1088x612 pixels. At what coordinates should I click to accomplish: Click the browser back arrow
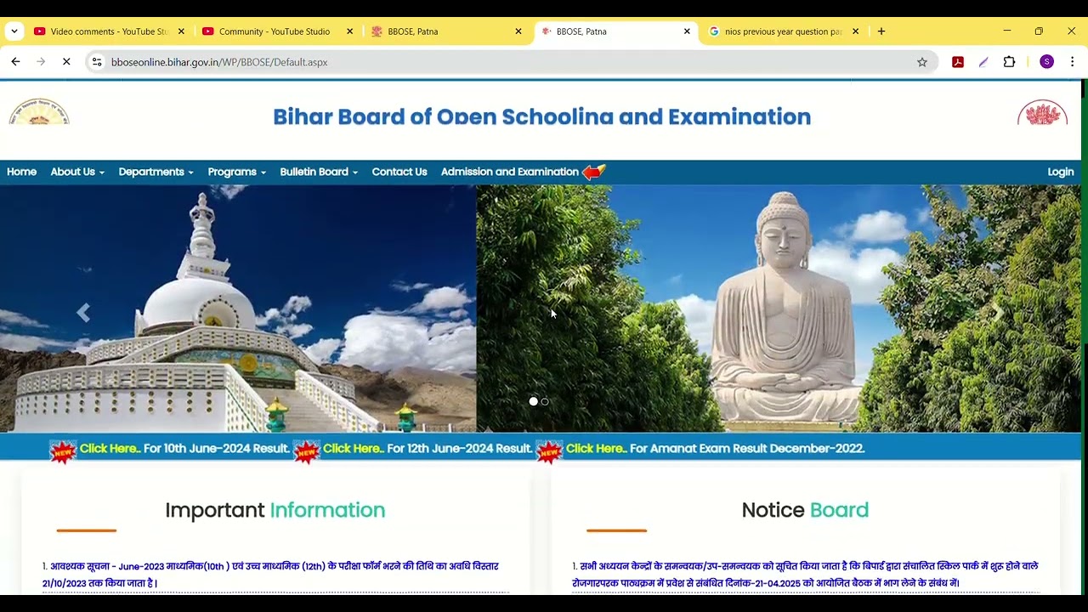pyautogui.click(x=15, y=62)
